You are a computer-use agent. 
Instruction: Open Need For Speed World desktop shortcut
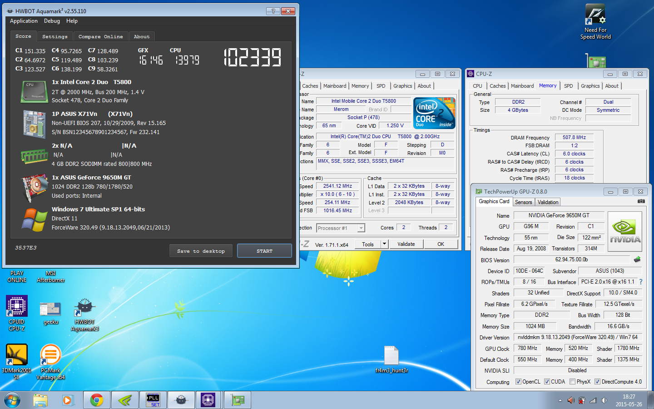coord(595,21)
